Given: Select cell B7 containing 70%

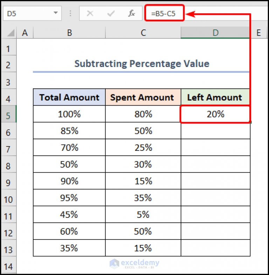Looking at the screenshot, I should [x=69, y=147].
